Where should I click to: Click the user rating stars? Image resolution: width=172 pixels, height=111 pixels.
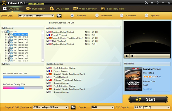click(150, 77)
